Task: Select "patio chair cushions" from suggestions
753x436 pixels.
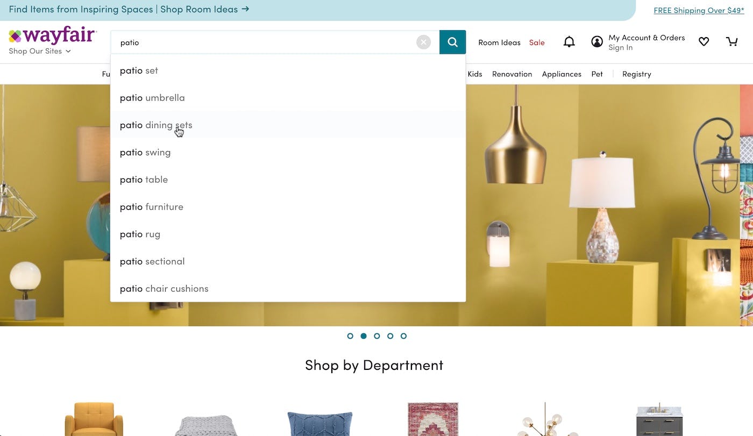Action: pos(164,289)
